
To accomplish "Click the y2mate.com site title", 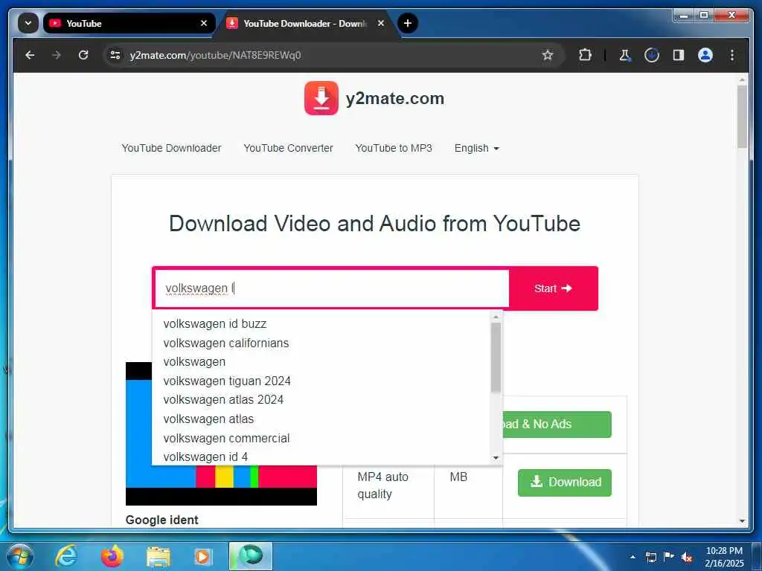I will (x=394, y=99).
